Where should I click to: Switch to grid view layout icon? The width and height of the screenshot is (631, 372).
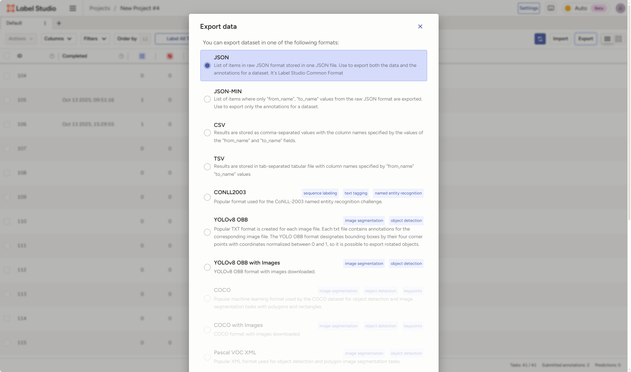[x=618, y=39]
